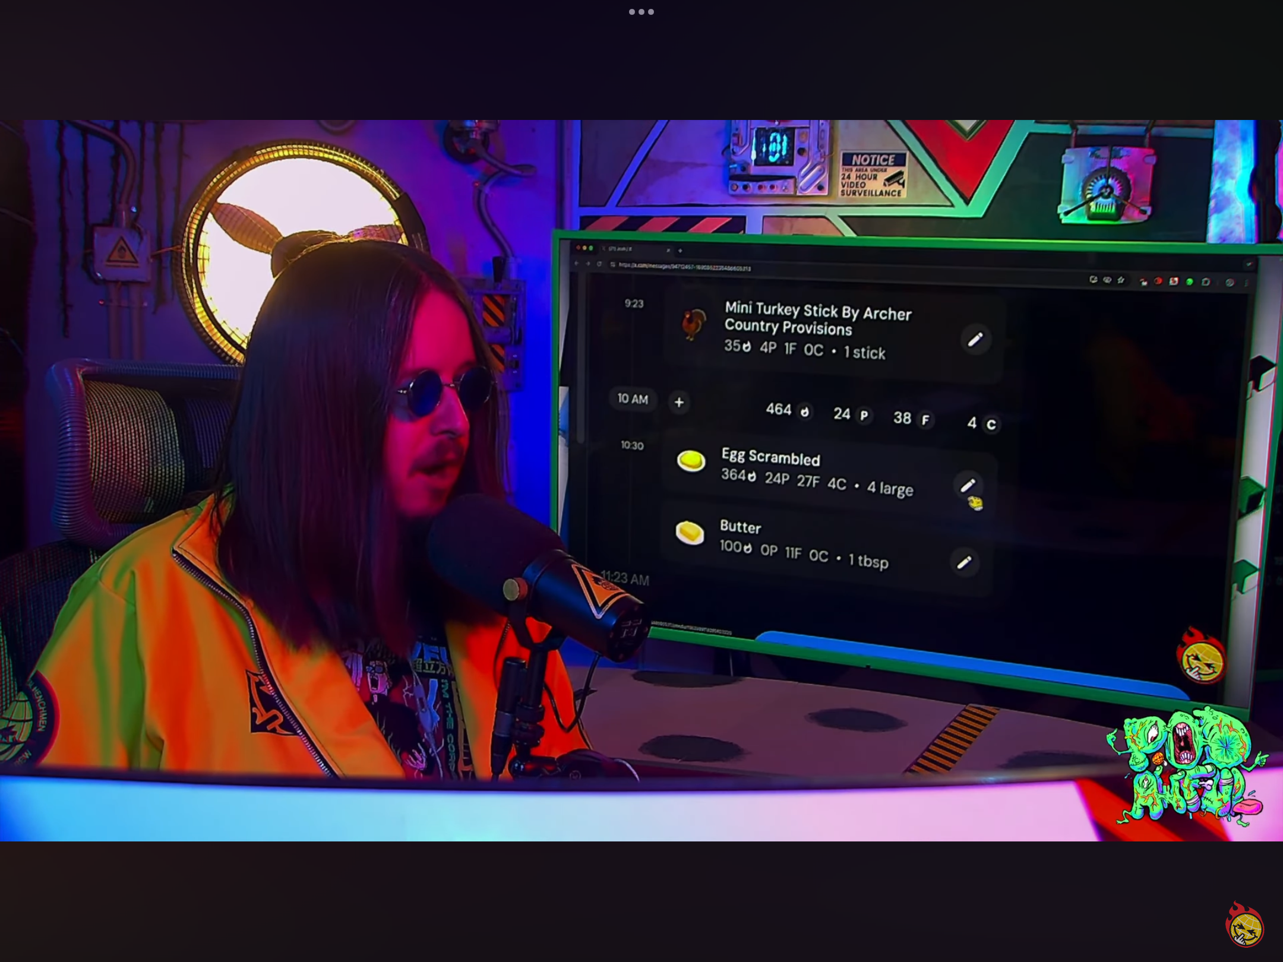The width and height of the screenshot is (1283, 962).
Task: Toggle the eye icon in address bar
Action: pos(1107,280)
